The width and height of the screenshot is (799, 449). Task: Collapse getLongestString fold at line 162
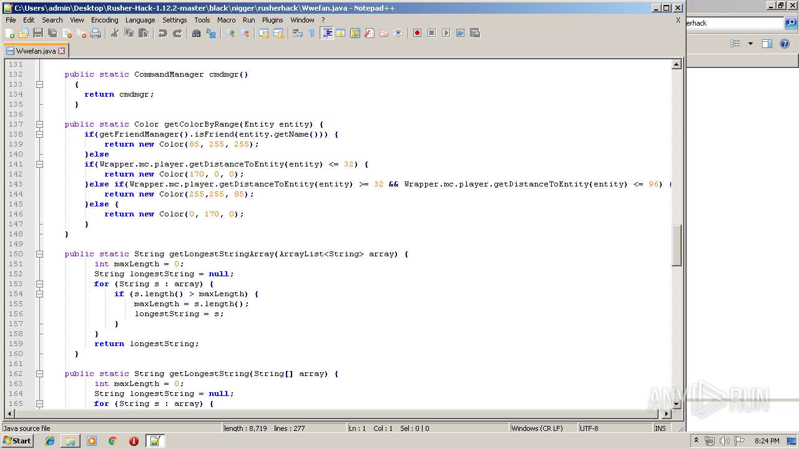point(39,374)
